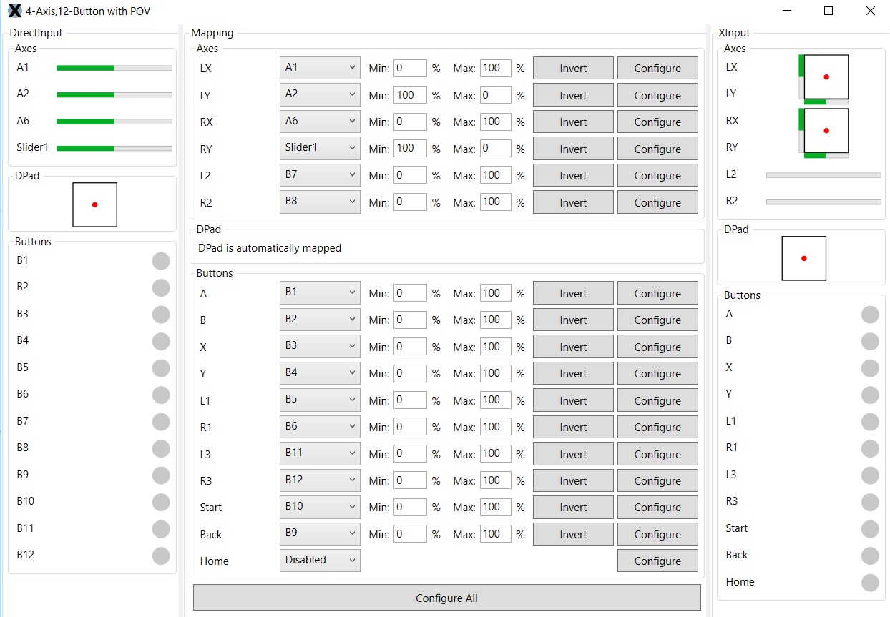Screen dimensions: 890x617
Task: Click the XInput RX/RY stick display
Action: [x=826, y=131]
